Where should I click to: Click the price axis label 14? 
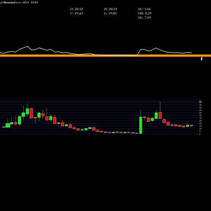tap(200, 129)
